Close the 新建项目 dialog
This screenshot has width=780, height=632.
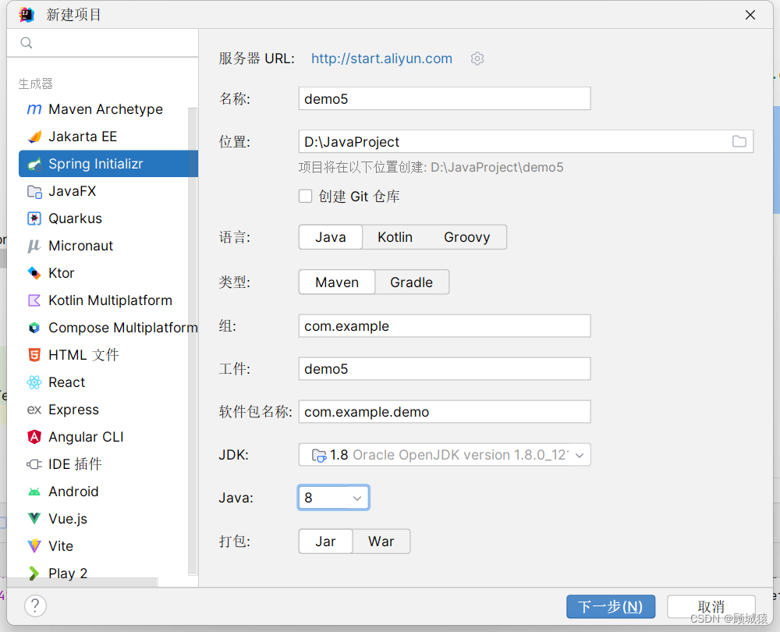tap(750, 15)
